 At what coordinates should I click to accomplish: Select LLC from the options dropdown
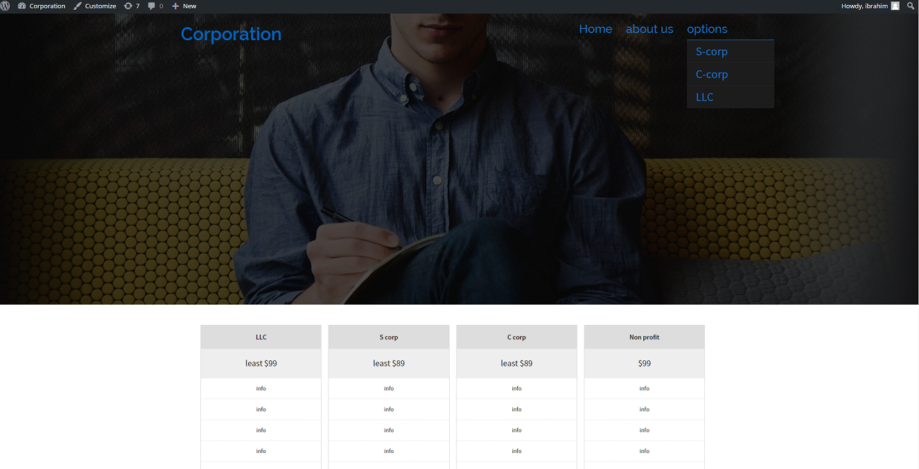[x=705, y=97]
